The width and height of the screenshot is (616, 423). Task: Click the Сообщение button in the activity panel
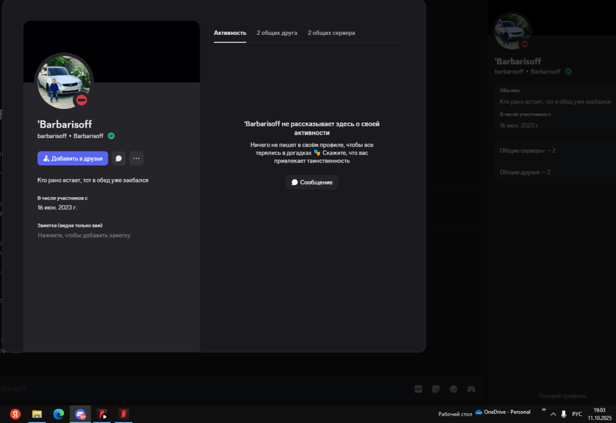(312, 182)
